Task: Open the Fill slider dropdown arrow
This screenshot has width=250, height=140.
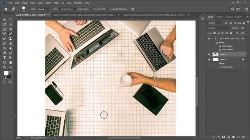Action: pyautogui.click(x=247, y=33)
